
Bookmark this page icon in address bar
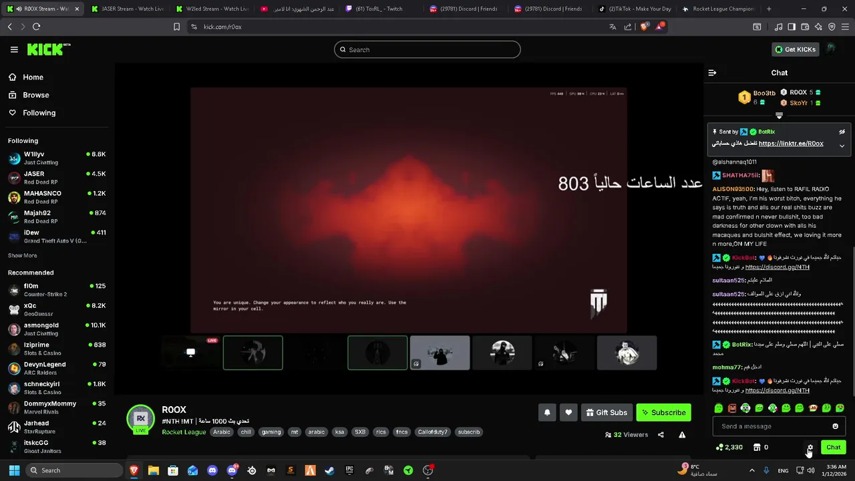click(x=176, y=27)
